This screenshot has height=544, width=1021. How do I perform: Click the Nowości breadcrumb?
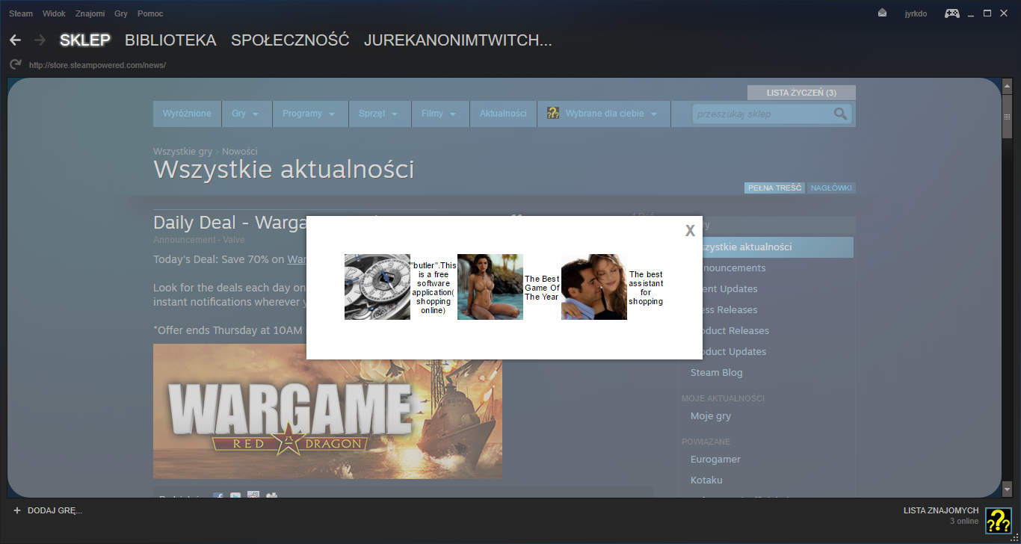pyautogui.click(x=239, y=151)
